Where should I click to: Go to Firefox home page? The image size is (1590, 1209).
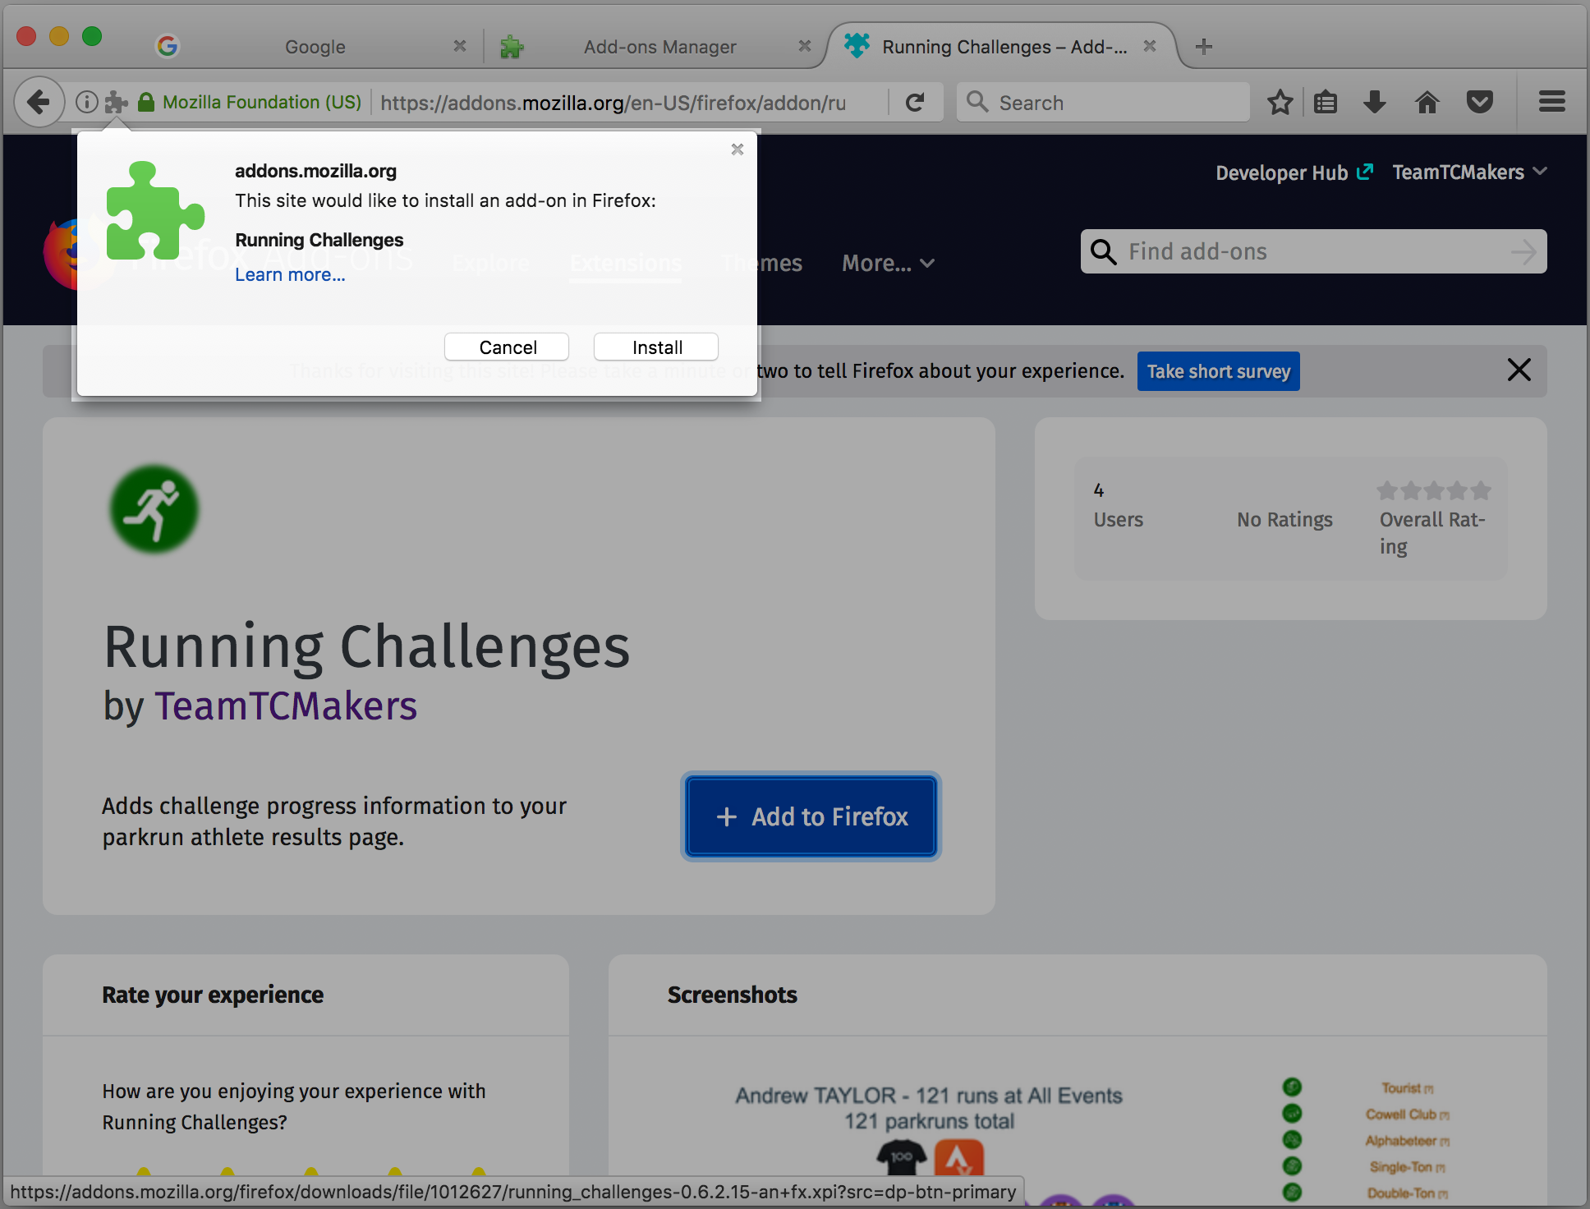(x=1427, y=103)
